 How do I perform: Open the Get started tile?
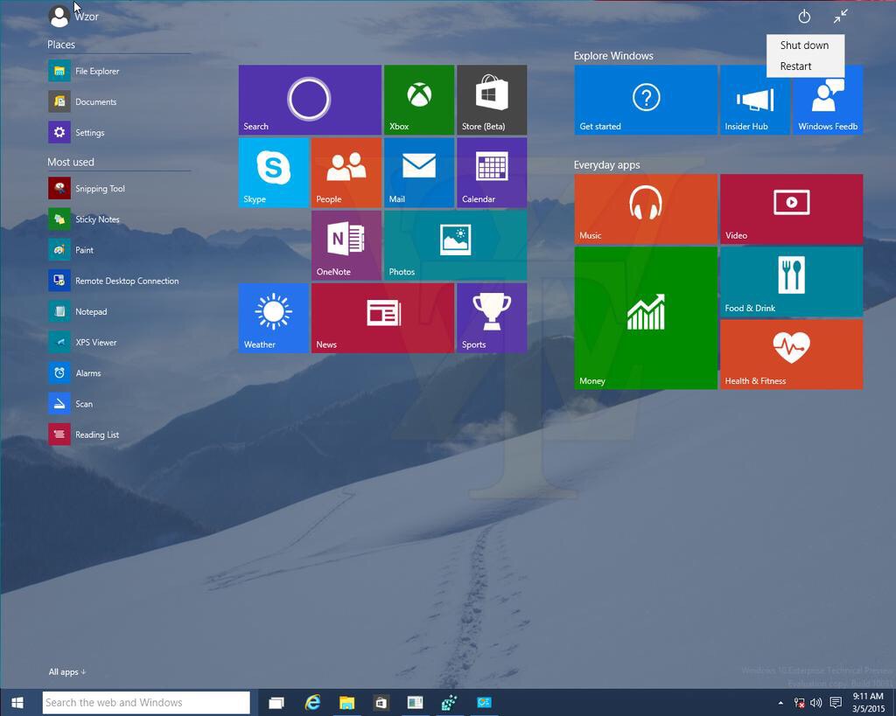click(645, 100)
